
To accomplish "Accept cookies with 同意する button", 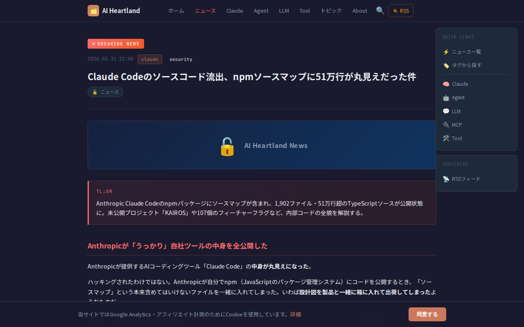I will 427,314.
